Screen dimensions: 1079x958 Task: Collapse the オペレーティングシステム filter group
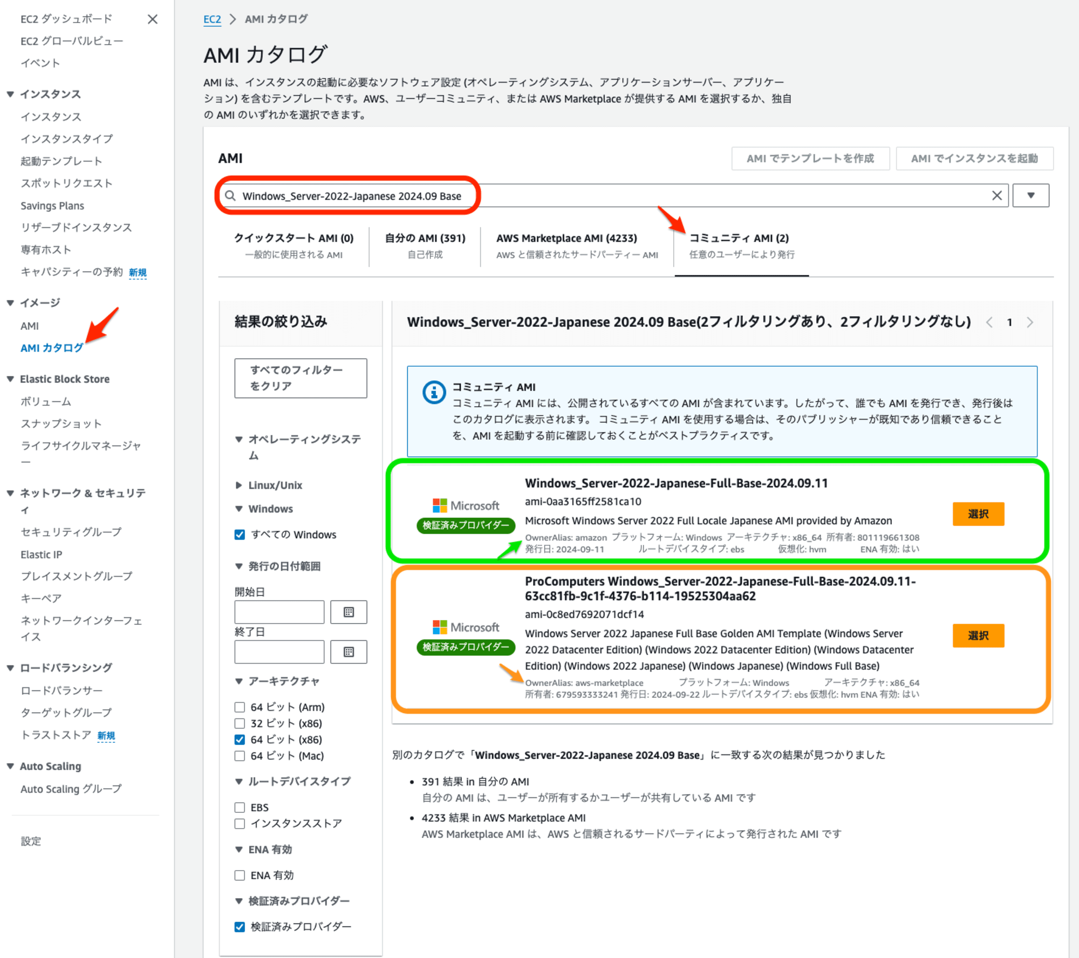tap(239, 440)
